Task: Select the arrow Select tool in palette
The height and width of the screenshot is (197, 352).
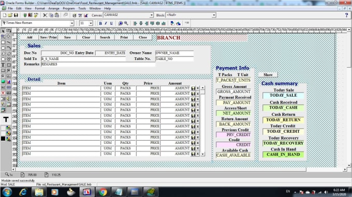Action: (x=3, y=31)
